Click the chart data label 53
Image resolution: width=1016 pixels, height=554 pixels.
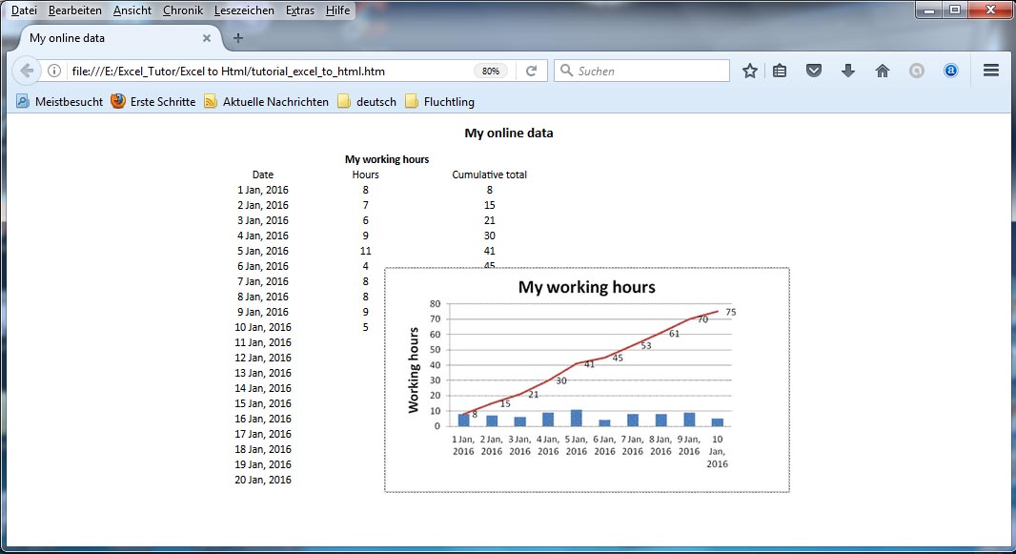pos(646,345)
